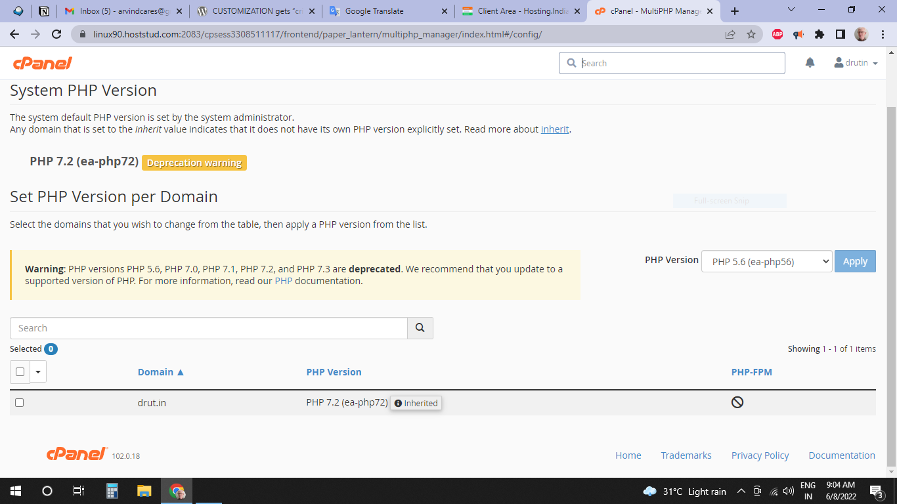The image size is (897, 504).
Task: Open the Trademarks footer link
Action: tap(686, 455)
